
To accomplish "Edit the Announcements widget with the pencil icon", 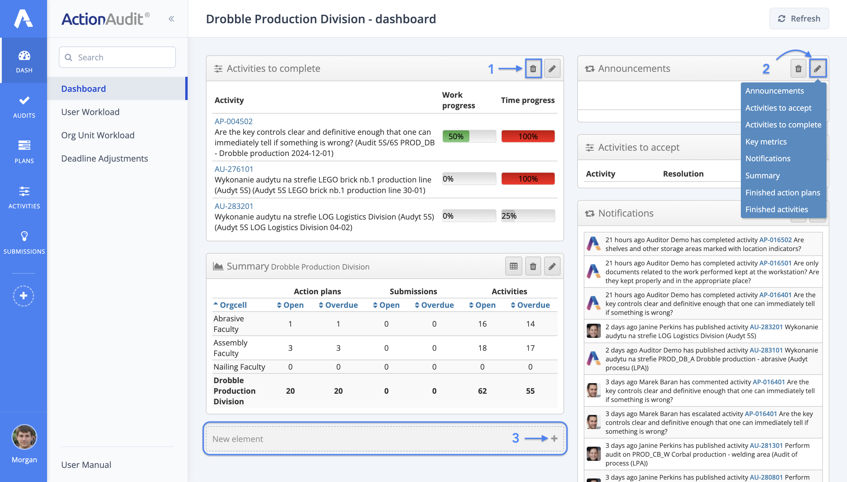I will pos(818,69).
